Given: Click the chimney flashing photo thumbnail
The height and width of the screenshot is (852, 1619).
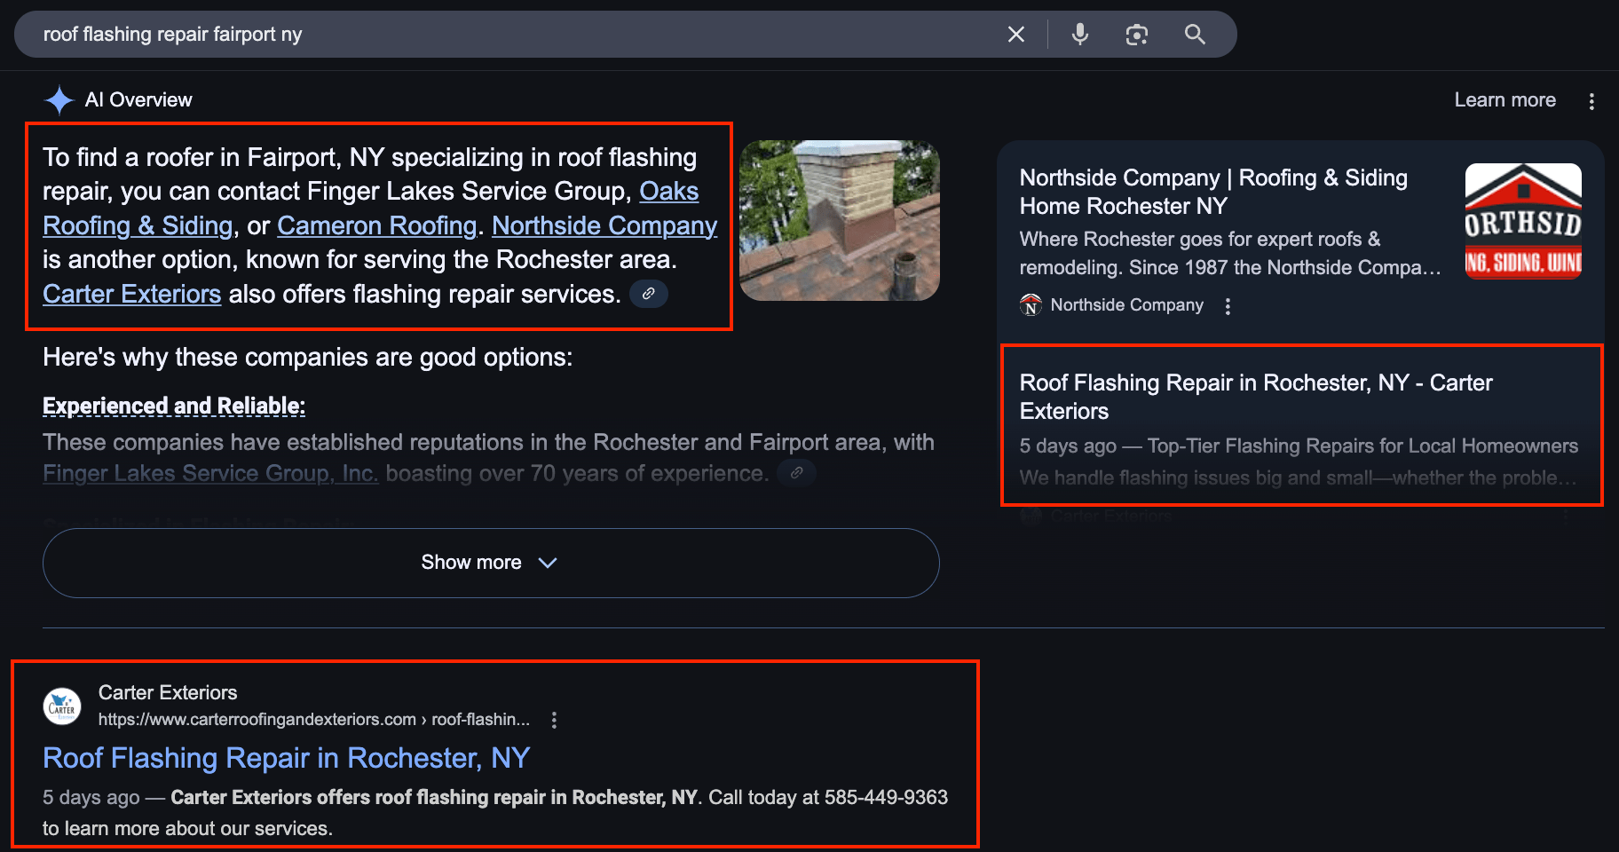Looking at the screenshot, I should pyautogui.click(x=840, y=220).
